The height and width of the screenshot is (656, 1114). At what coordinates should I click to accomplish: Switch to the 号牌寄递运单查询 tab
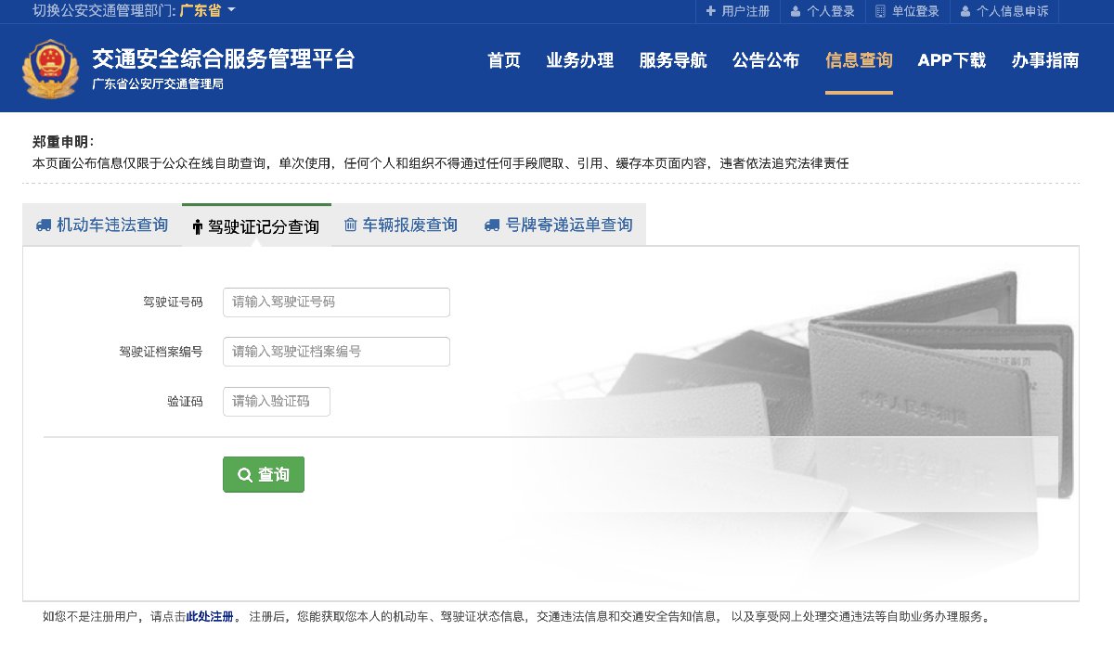[558, 225]
